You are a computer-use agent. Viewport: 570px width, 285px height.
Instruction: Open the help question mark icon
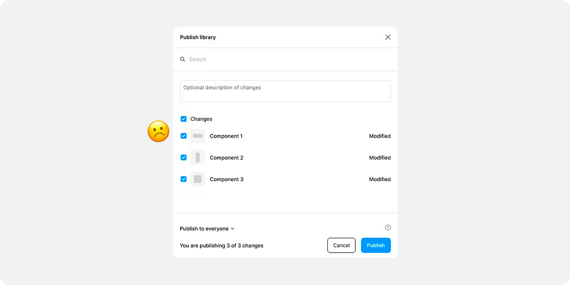click(388, 227)
